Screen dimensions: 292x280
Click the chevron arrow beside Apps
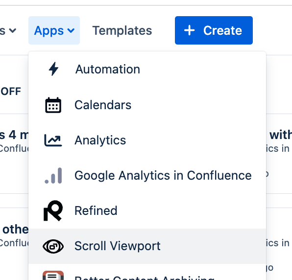point(71,30)
